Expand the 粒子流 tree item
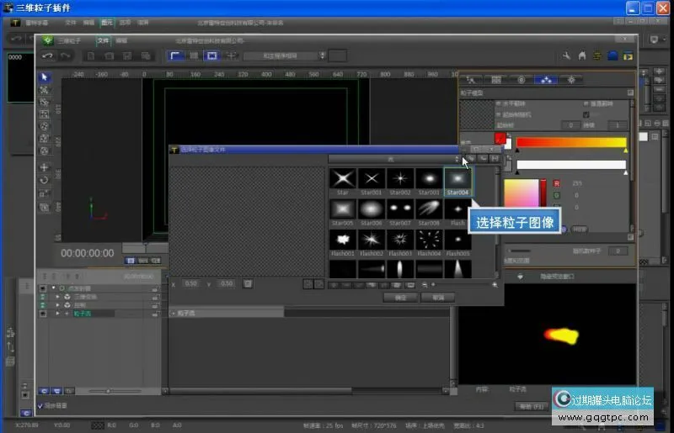The width and height of the screenshot is (674, 433). pos(57,313)
